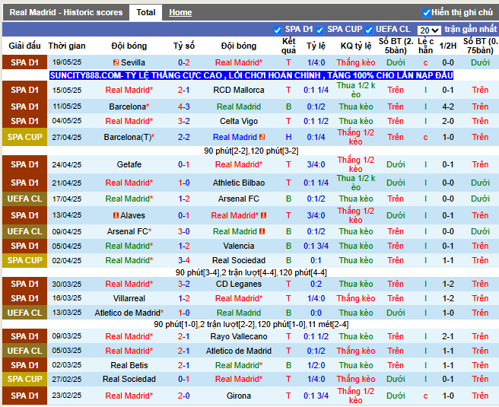
Task: Click the UEFA CL label on 09/04/25 row
Action: [24, 231]
